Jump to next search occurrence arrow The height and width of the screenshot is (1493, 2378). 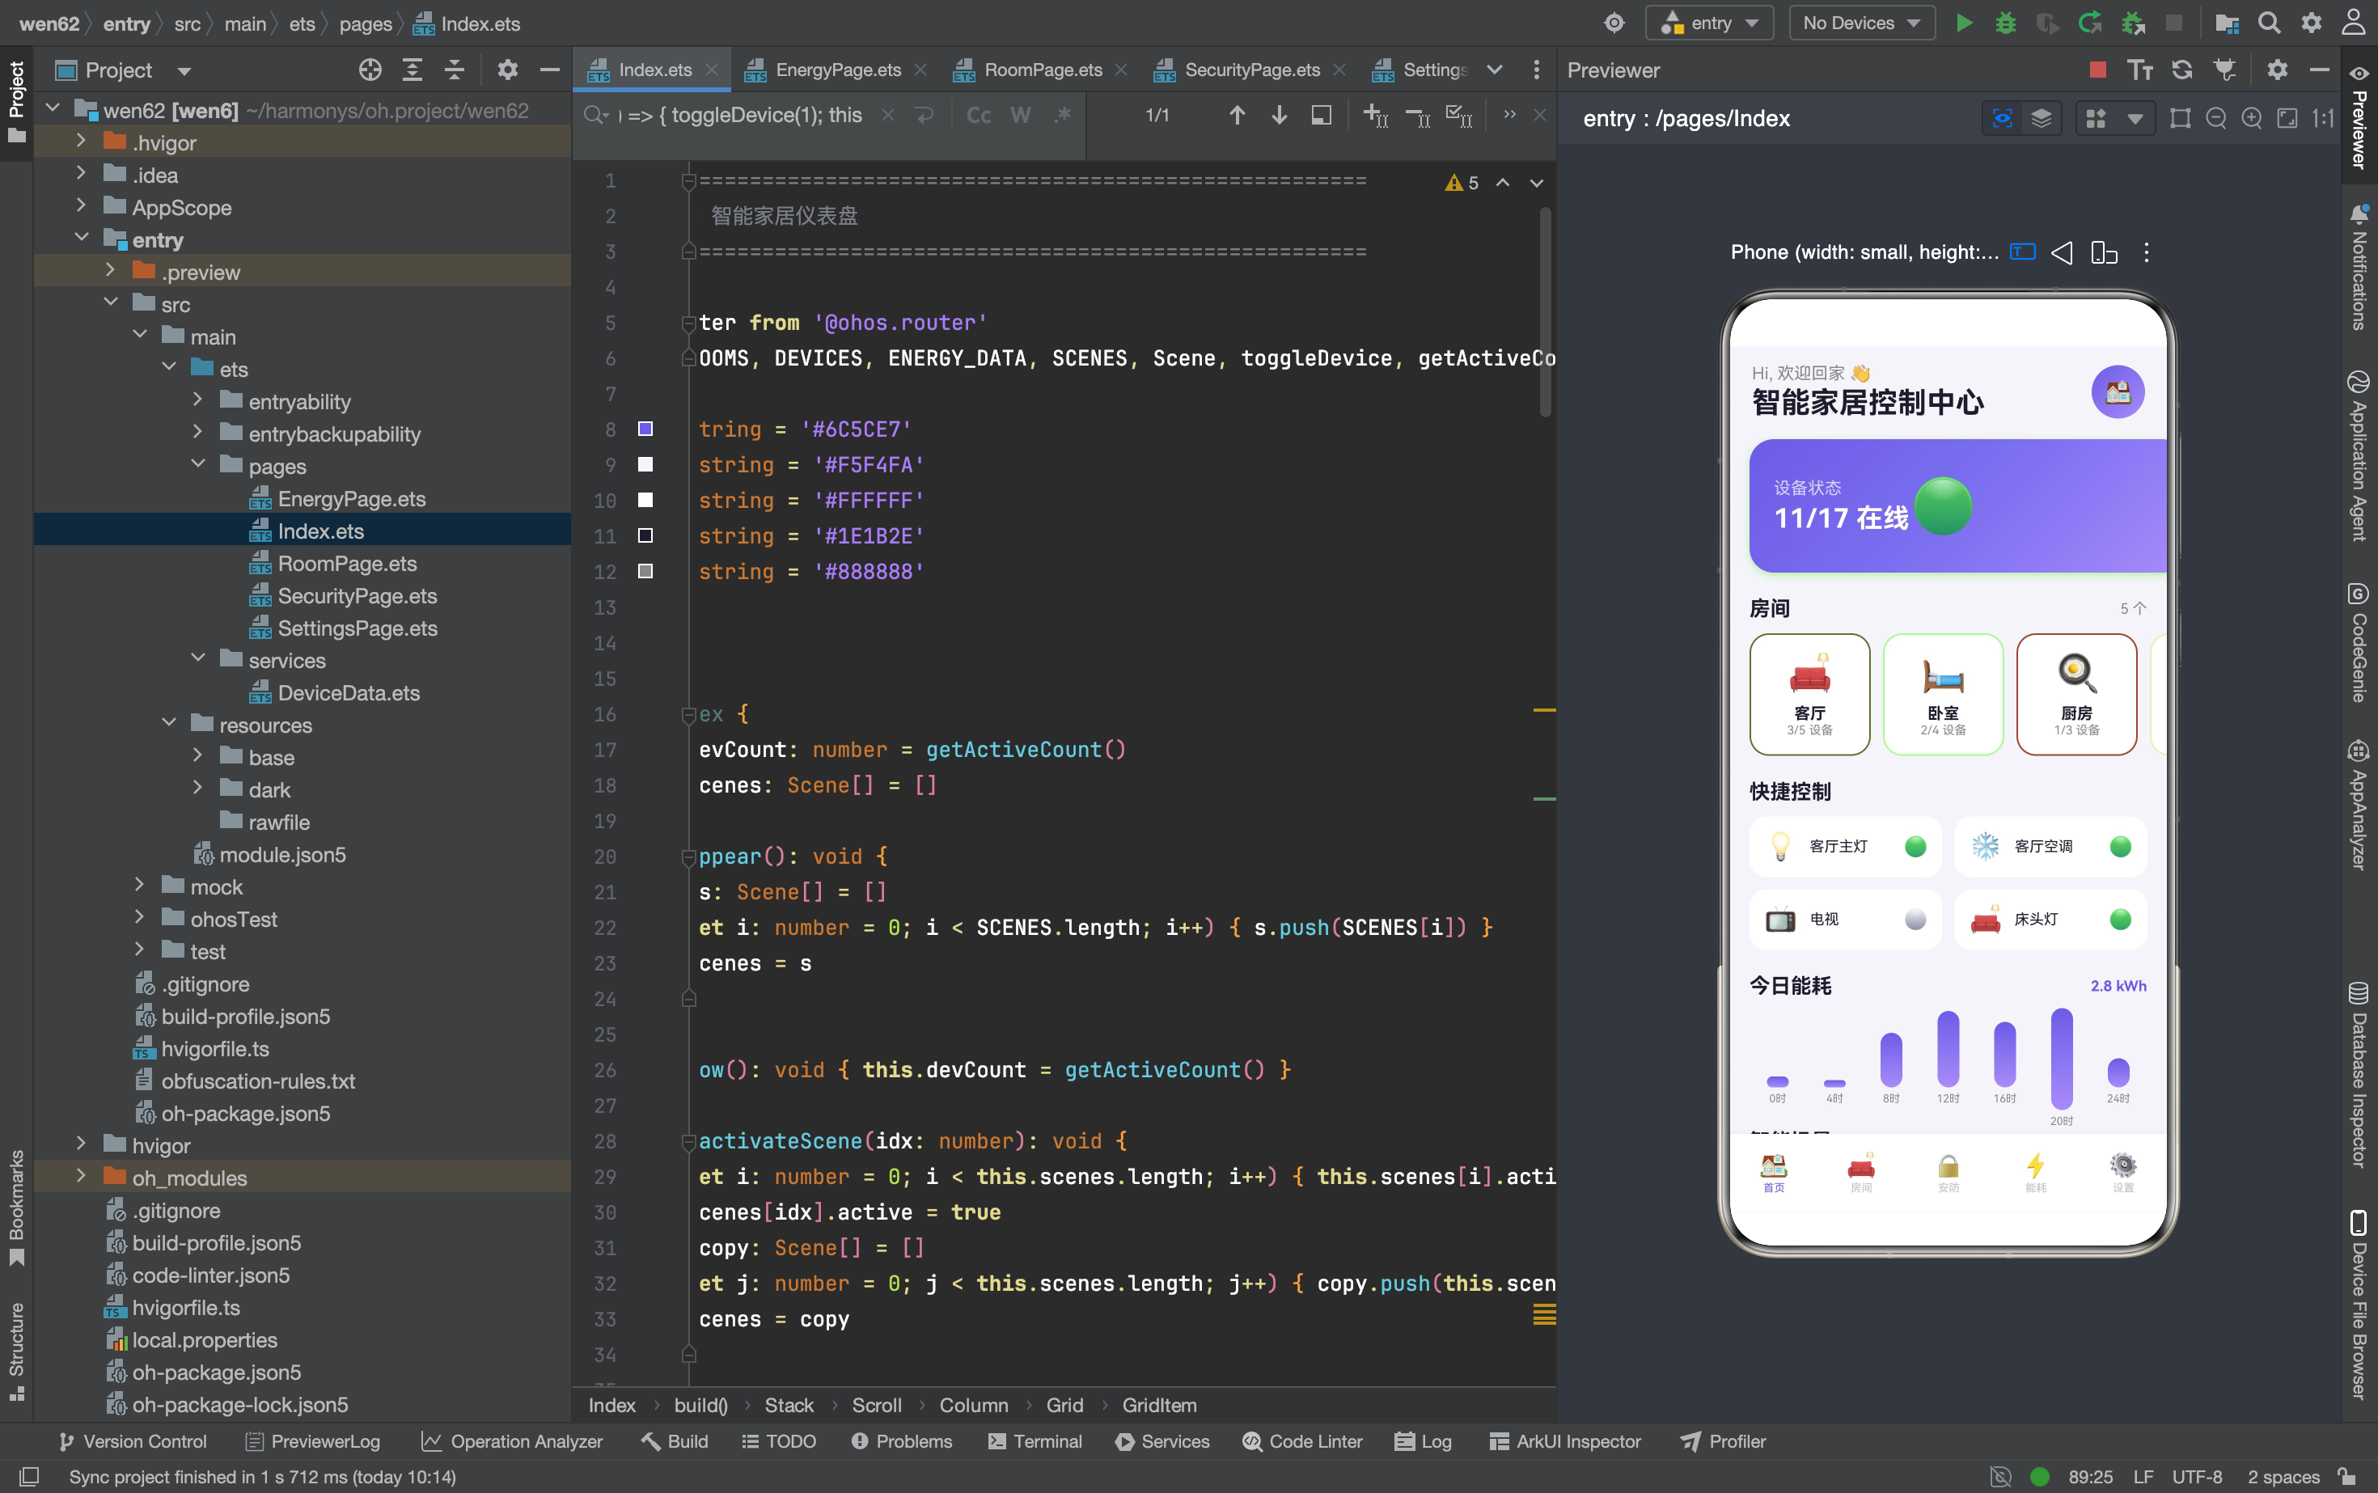point(1280,116)
